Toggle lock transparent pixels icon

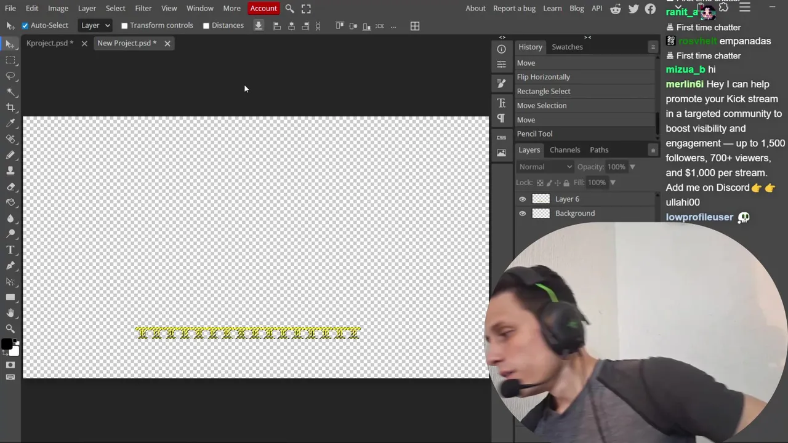[x=540, y=183]
